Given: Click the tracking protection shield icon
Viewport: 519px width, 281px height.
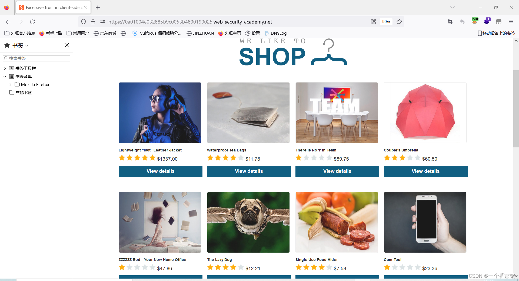Looking at the screenshot, I should [84, 22].
